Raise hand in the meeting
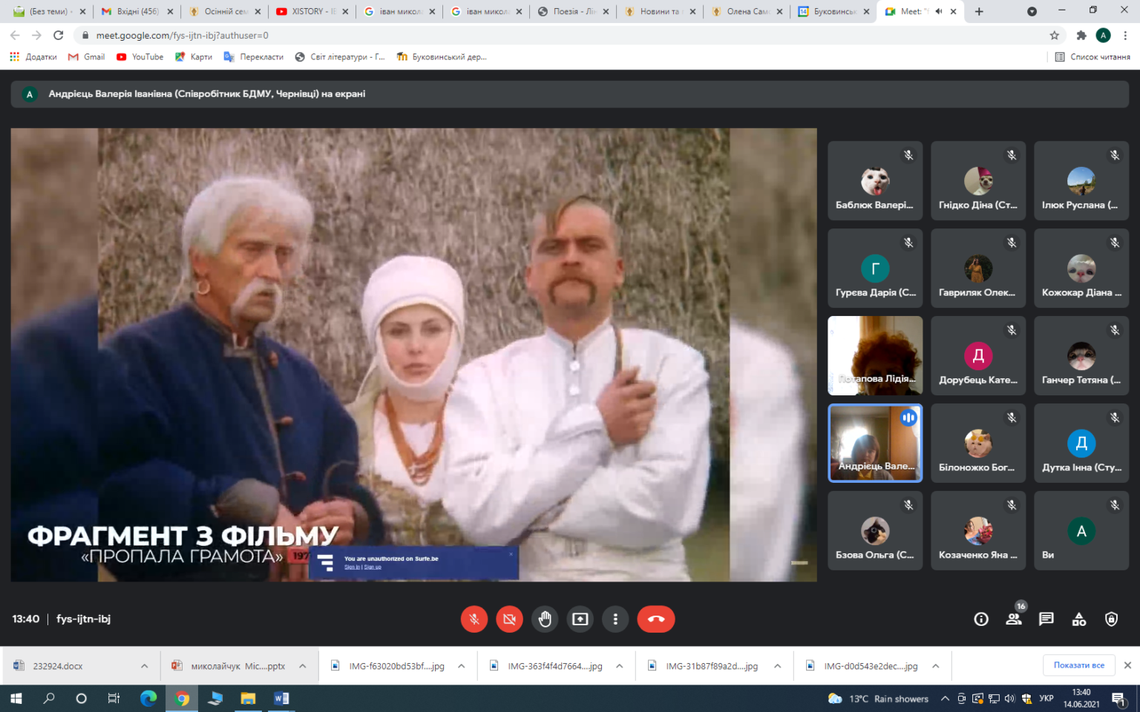The image size is (1140, 712). tap(545, 619)
